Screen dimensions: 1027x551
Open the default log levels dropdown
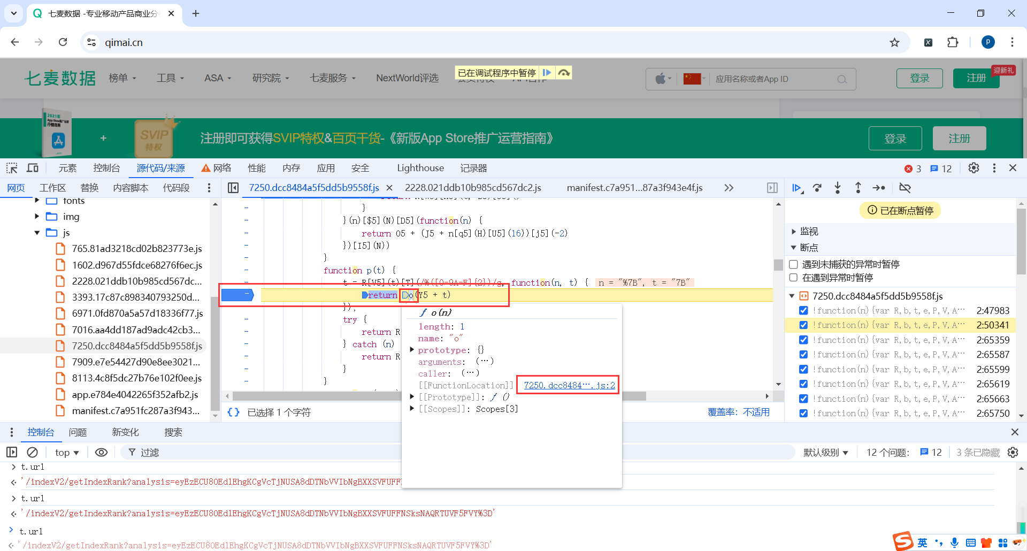(x=826, y=453)
